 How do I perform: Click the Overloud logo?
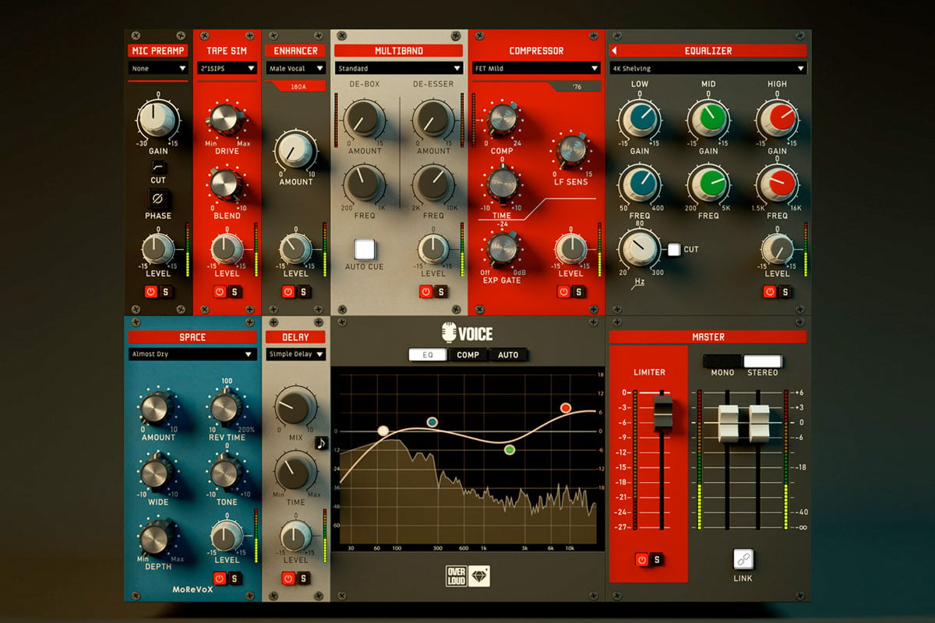[x=457, y=575]
